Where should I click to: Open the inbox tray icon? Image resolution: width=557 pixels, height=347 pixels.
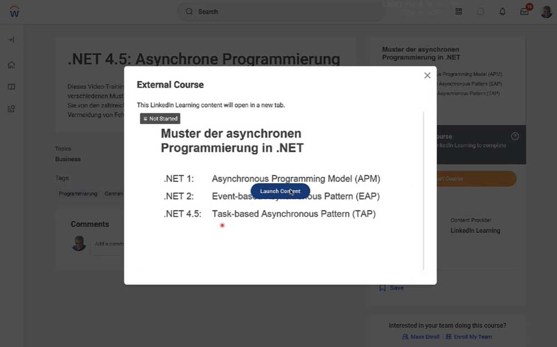524,12
